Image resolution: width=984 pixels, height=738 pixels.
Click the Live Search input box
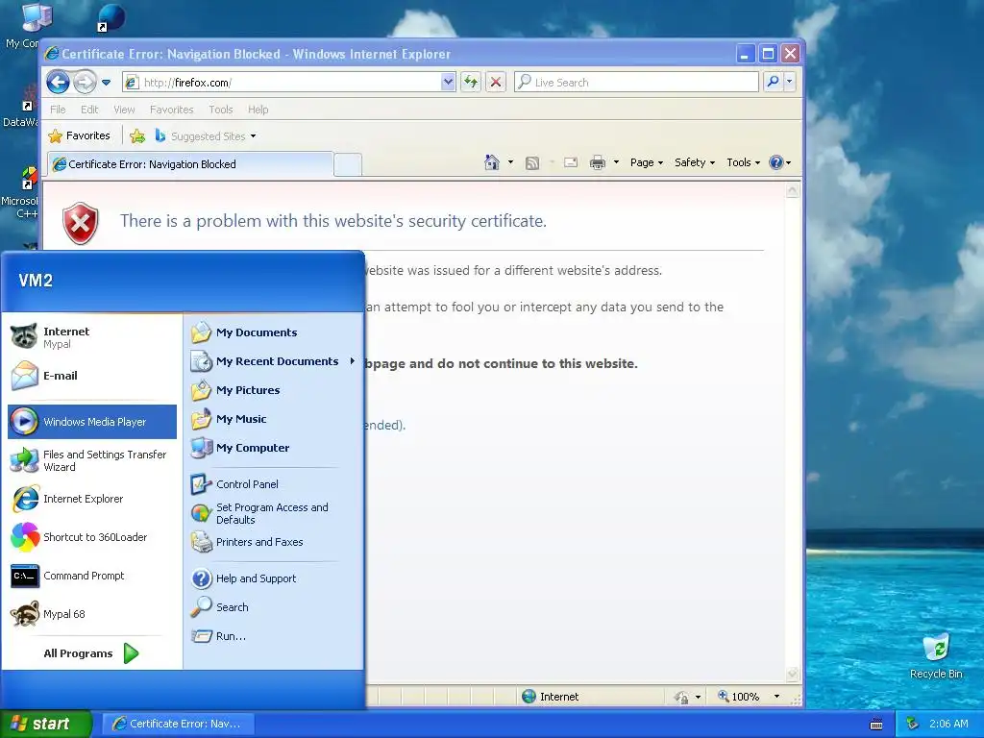pyautogui.click(x=636, y=83)
